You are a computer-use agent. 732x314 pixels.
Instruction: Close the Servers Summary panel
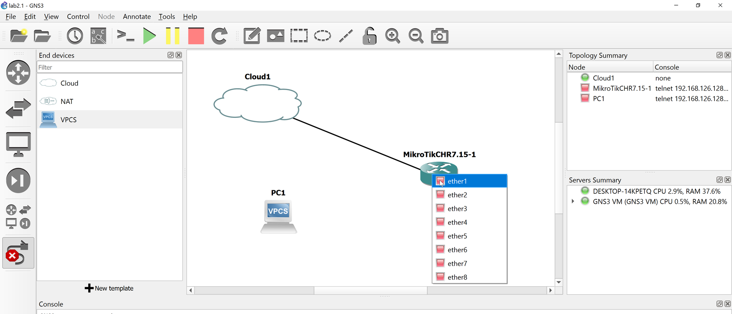(728, 180)
